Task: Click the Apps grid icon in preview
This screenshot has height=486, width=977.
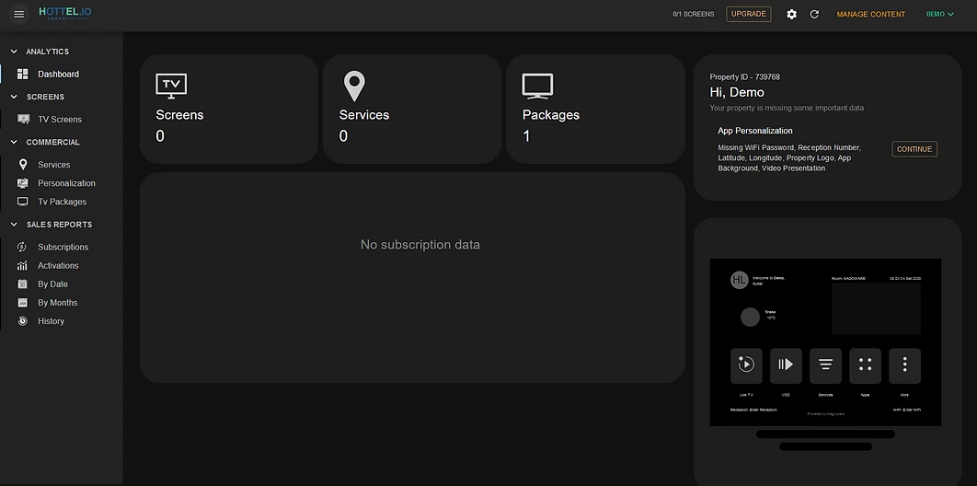Action: click(x=865, y=365)
